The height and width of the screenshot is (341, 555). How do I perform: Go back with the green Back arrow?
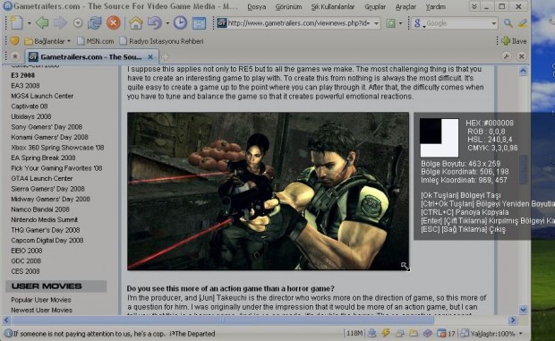coord(42,23)
